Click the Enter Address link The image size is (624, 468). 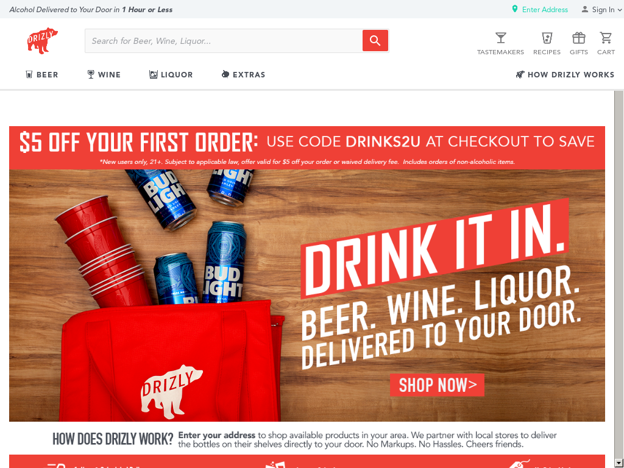pos(545,10)
